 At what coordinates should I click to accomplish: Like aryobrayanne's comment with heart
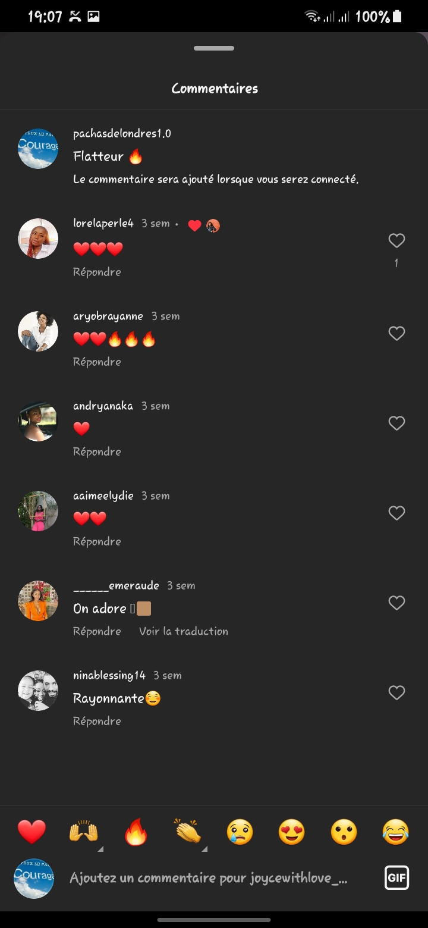coord(396,333)
